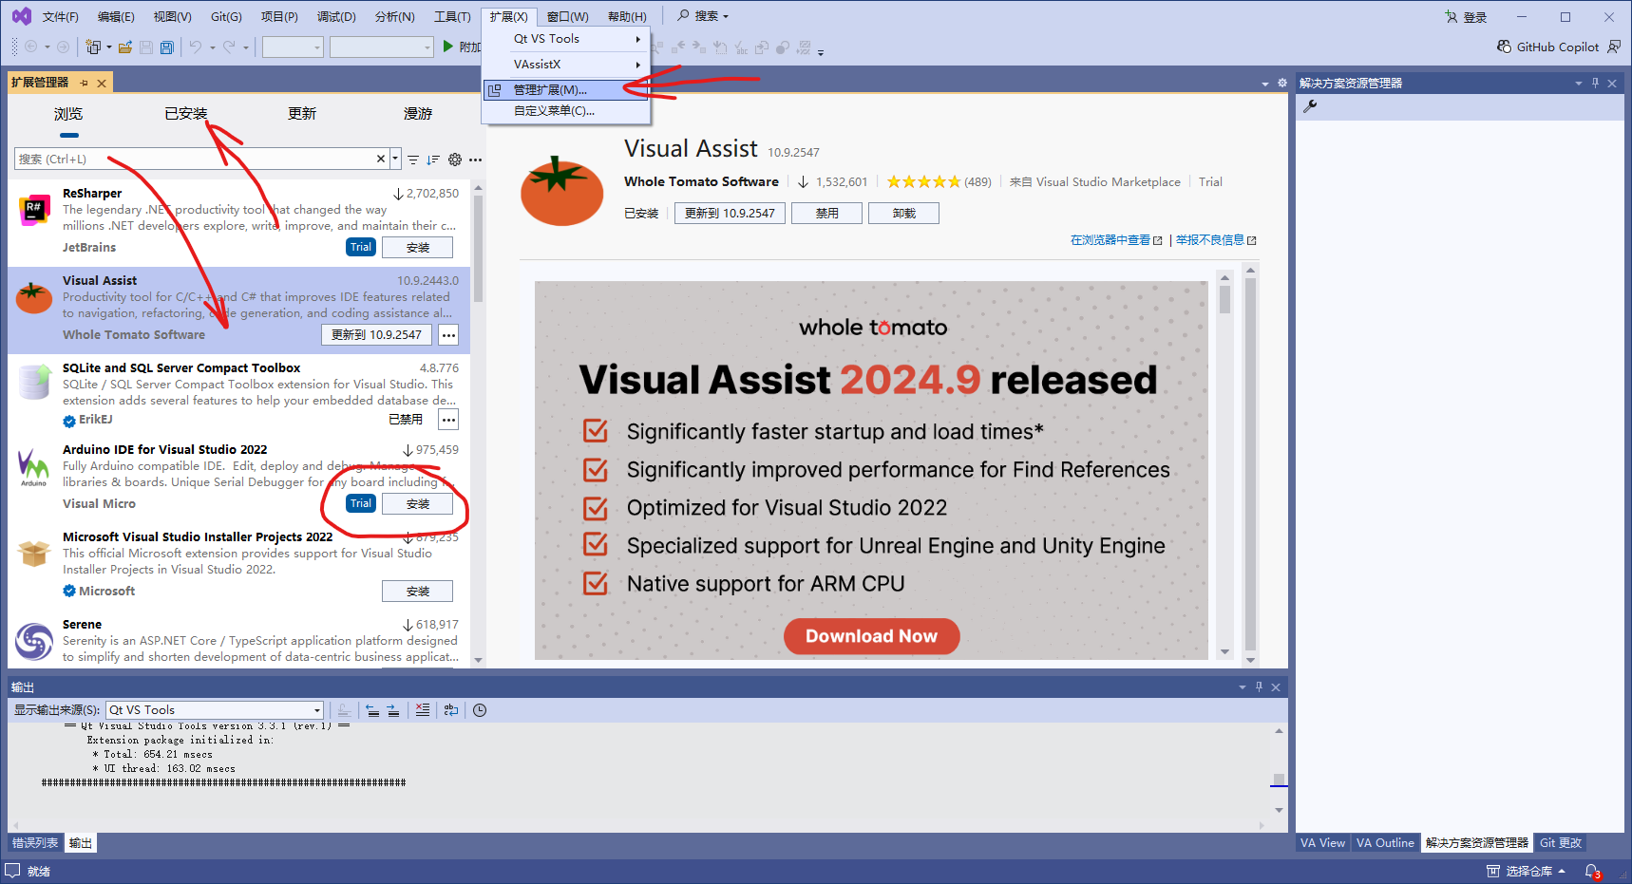Go to next message in Output toolbar
The image size is (1632, 884).
coord(393,709)
